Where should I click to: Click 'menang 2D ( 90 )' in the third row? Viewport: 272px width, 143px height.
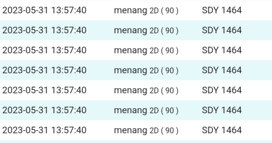pos(146,50)
